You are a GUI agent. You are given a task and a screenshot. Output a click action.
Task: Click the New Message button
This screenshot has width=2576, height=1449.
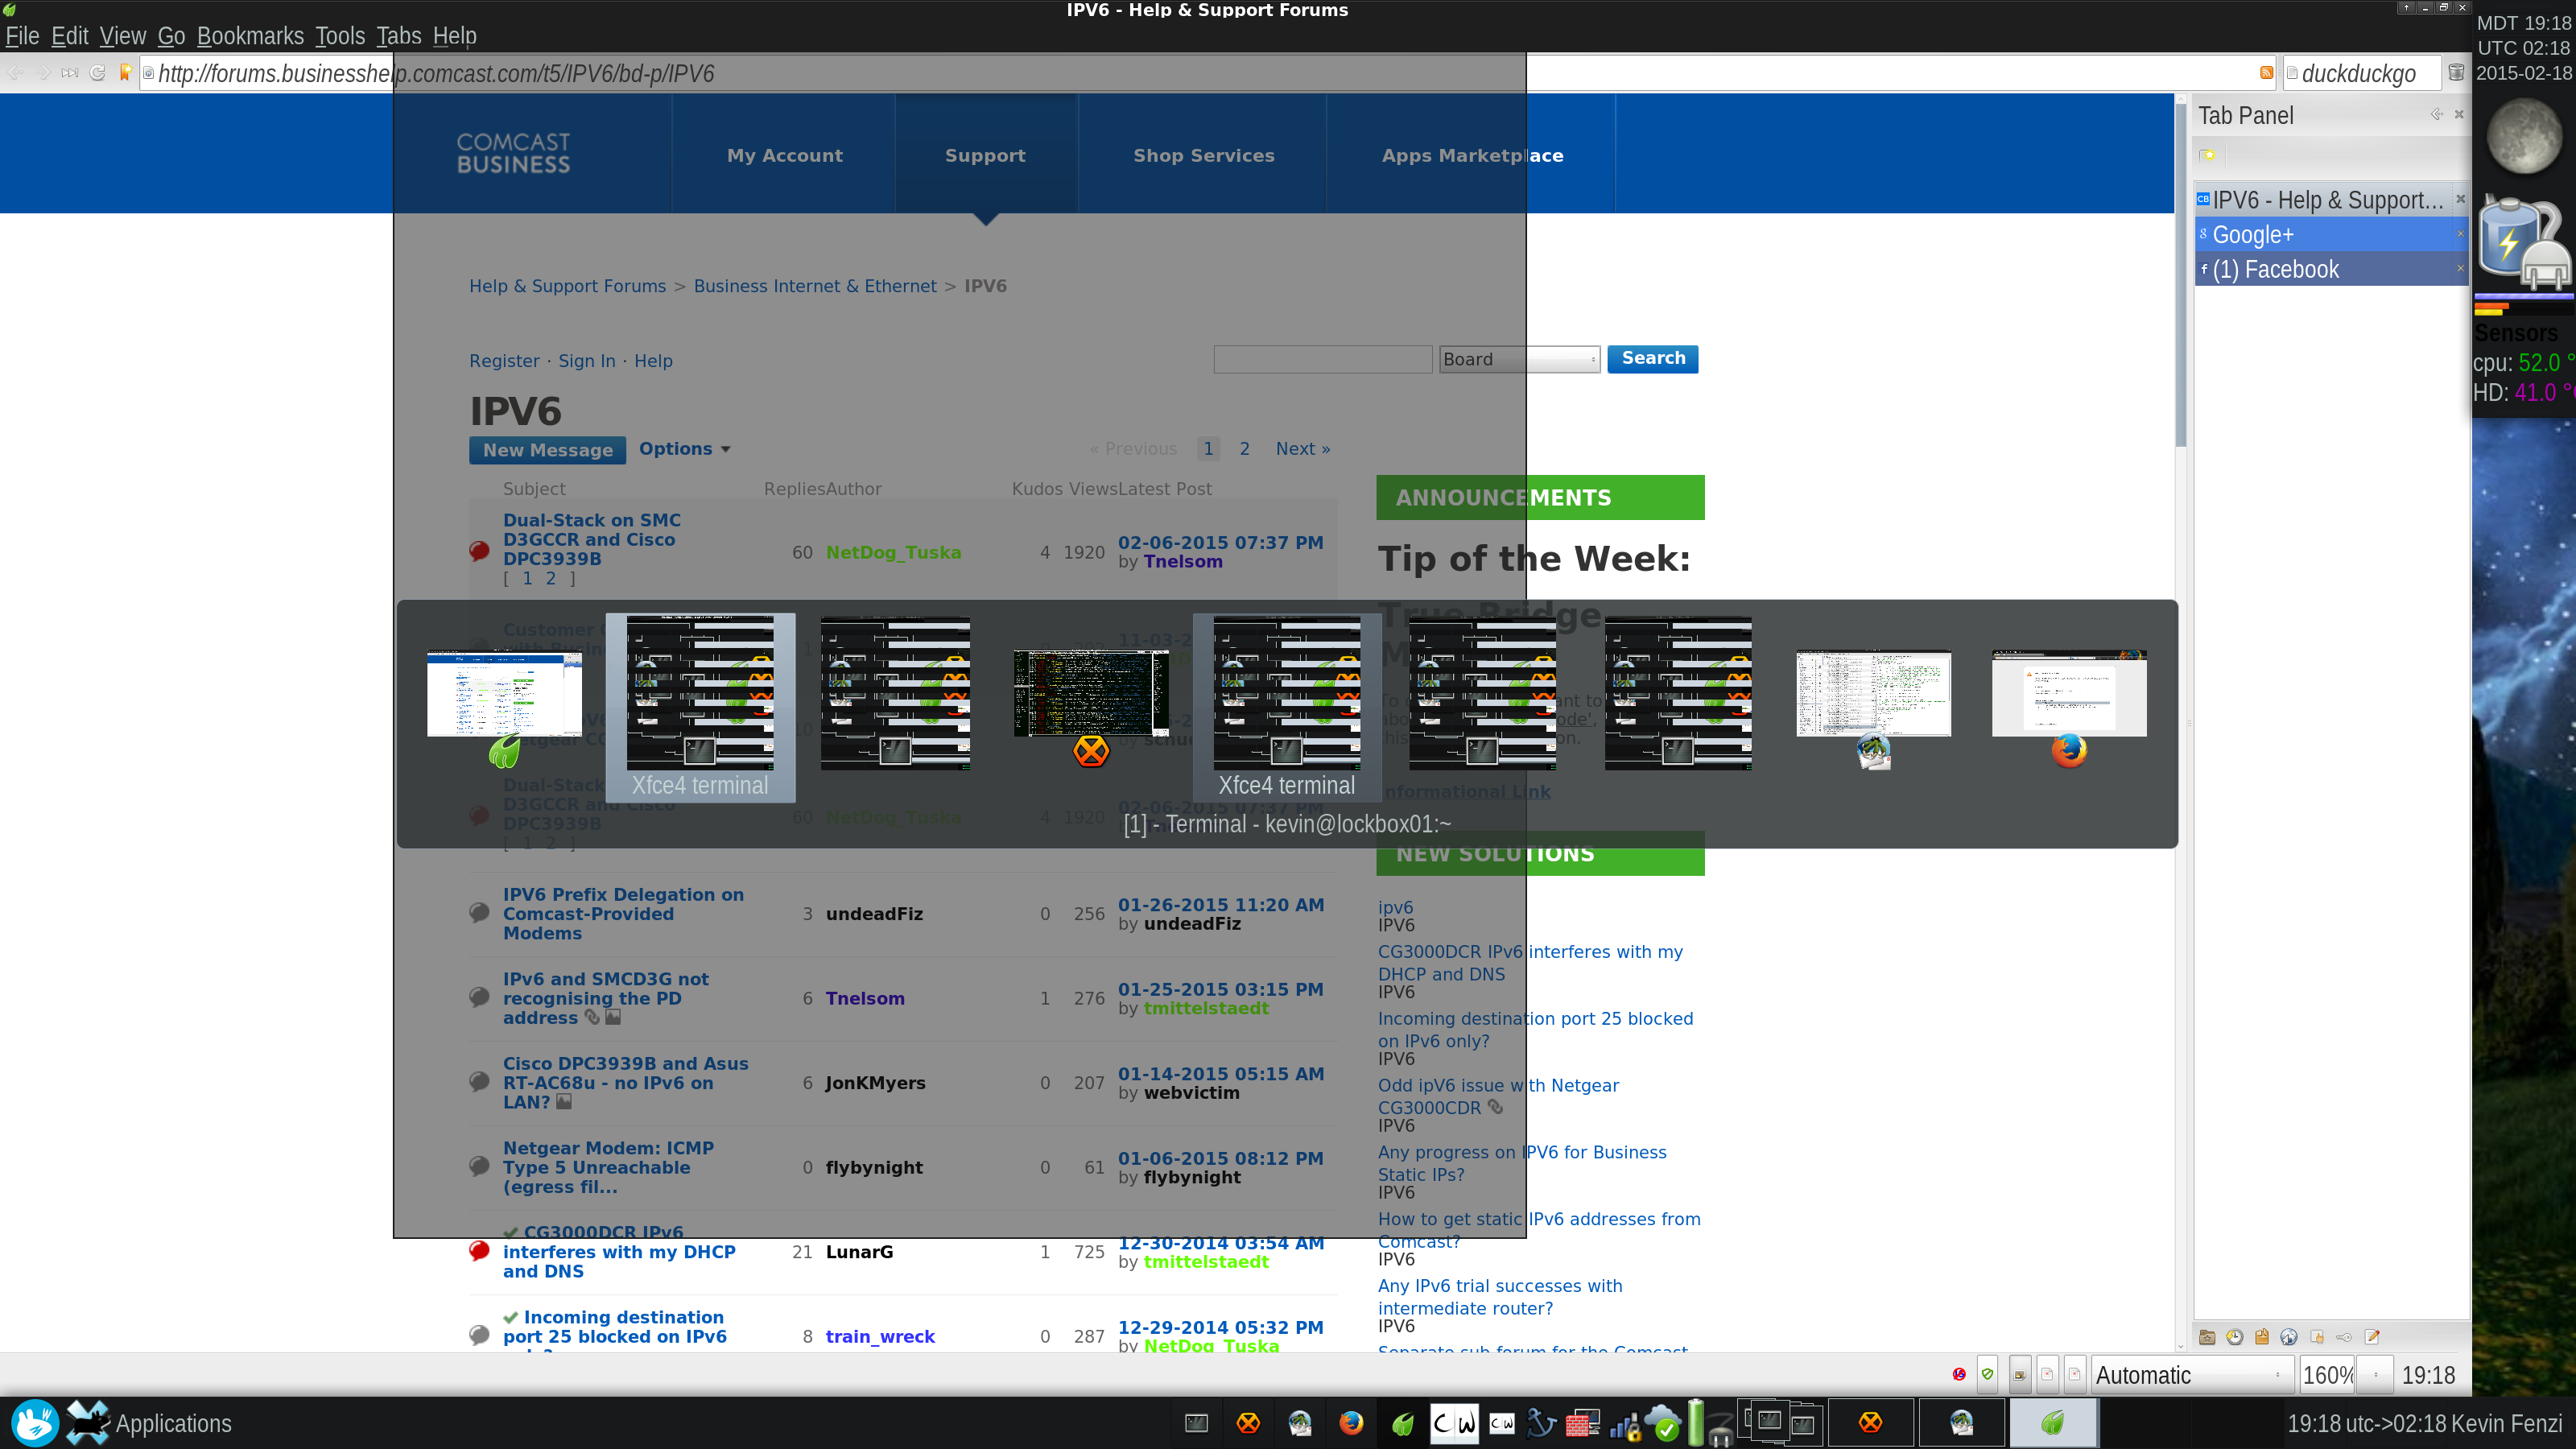(548, 450)
